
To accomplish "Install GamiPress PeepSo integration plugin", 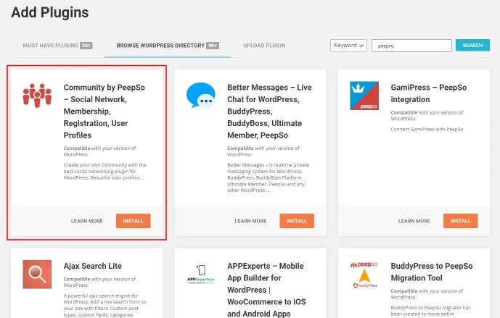I will [x=460, y=221].
